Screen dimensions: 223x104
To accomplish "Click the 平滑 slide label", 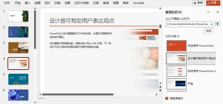I will [190, 84].
